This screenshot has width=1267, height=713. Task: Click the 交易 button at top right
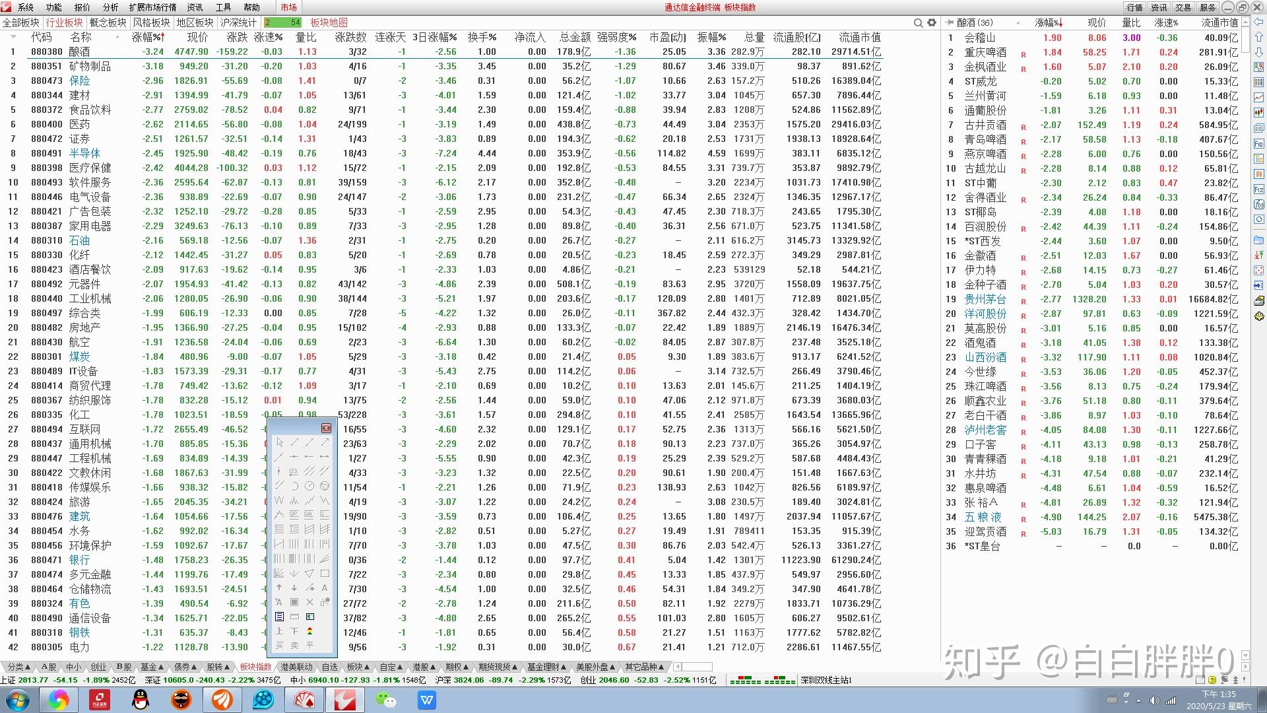click(1183, 7)
